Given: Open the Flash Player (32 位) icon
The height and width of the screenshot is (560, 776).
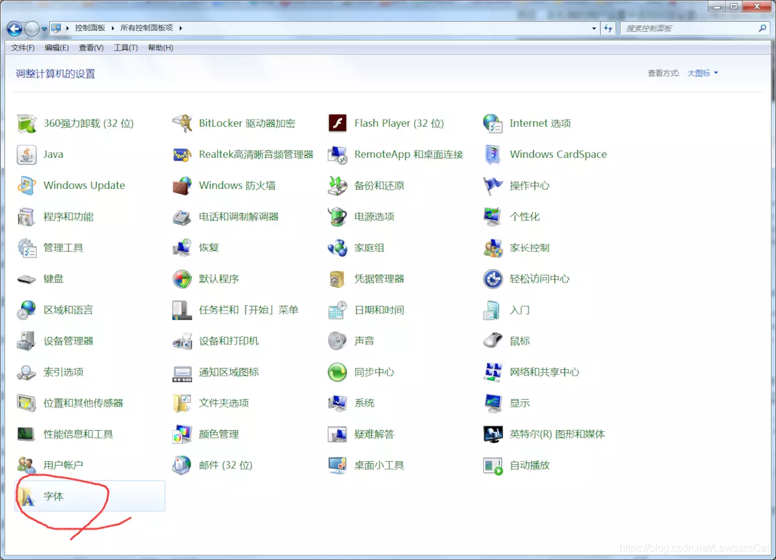Looking at the screenshot, I should tap(338, 123).
